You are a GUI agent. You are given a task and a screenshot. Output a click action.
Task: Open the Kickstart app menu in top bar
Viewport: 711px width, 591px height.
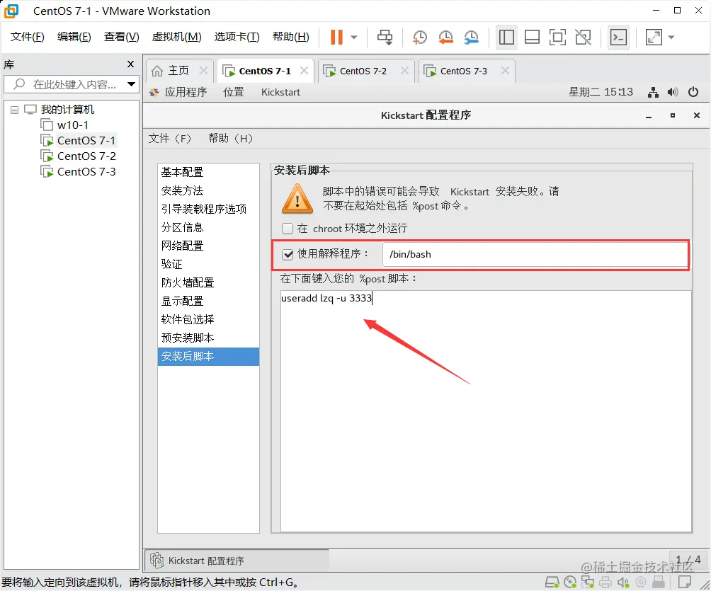click(x=280, y=93)
